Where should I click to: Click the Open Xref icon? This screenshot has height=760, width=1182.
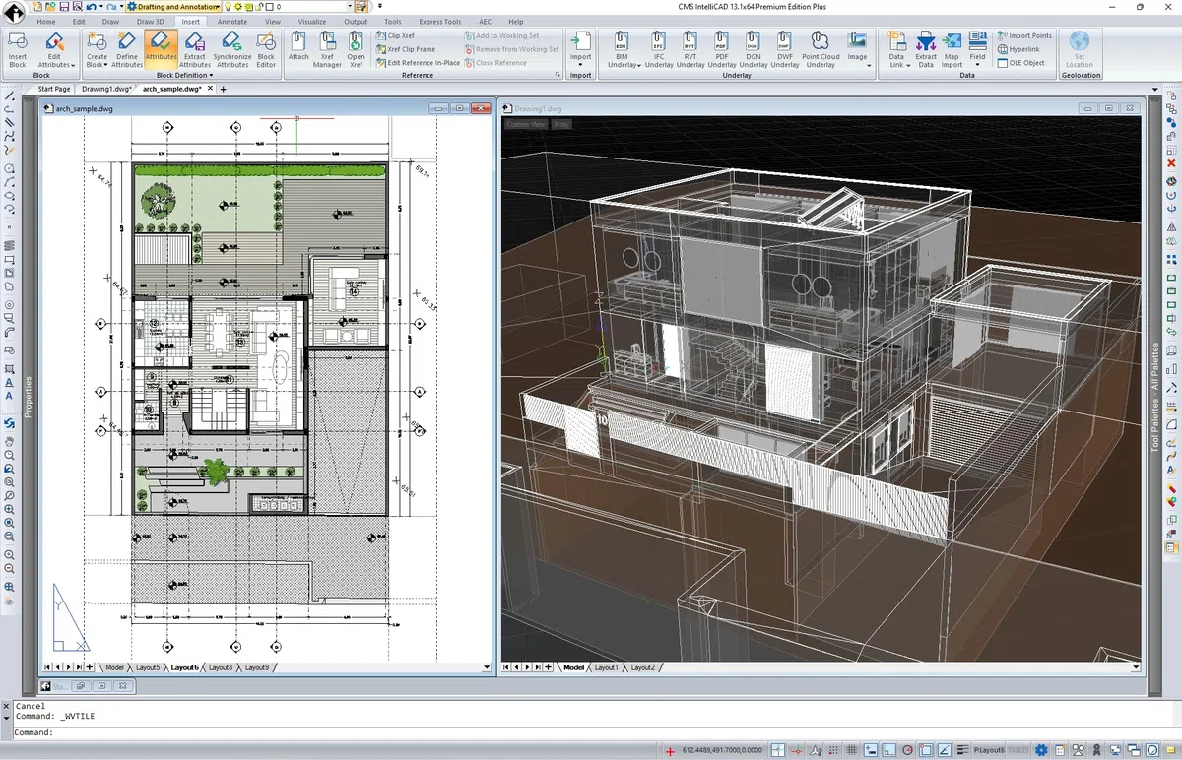pyautogui.click(x=356, y=41)
